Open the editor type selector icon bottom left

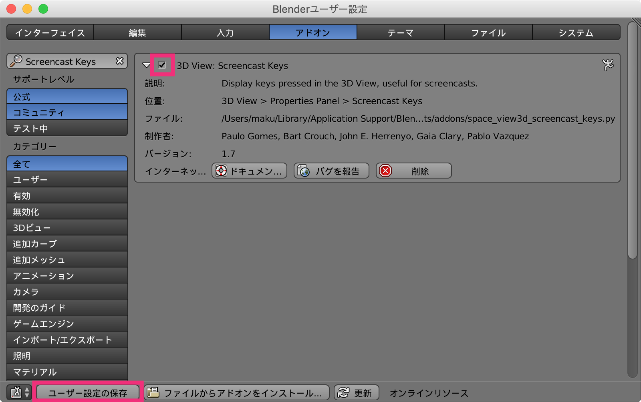15,392
